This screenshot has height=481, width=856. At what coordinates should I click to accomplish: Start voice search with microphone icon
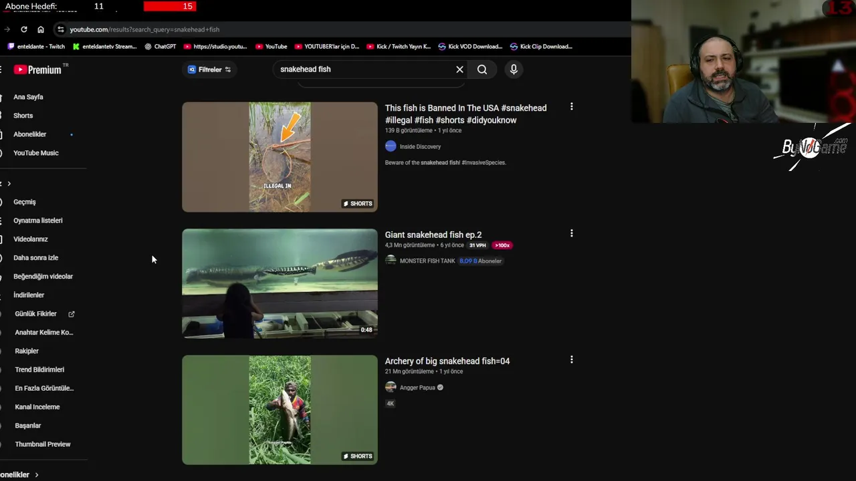pos(514,69)
